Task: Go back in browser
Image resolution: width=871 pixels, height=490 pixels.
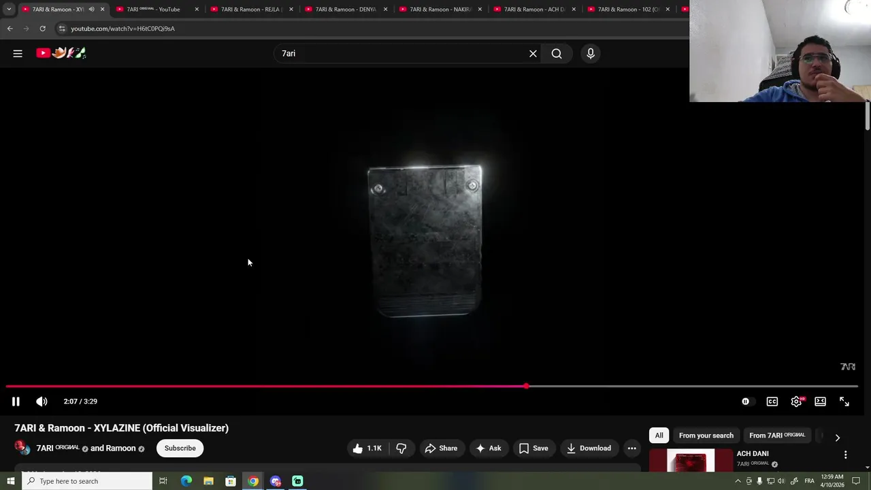Action: pos(10,29)
